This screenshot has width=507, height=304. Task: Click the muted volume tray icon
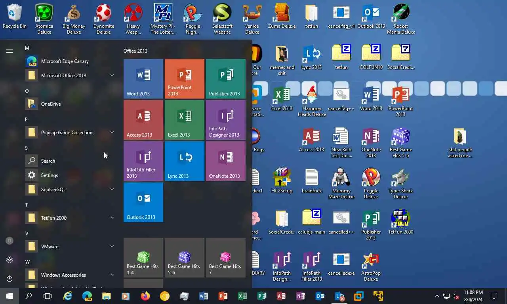point(456,296)
